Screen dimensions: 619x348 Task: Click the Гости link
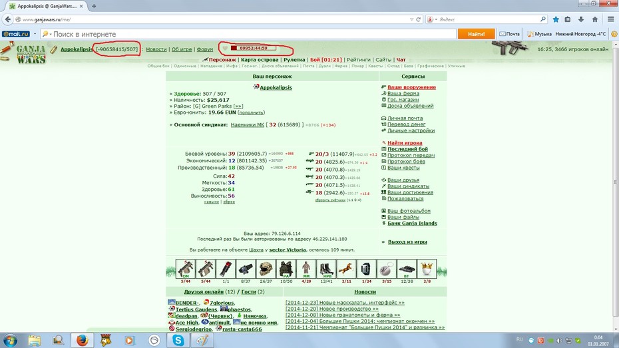tap(249, 291)
